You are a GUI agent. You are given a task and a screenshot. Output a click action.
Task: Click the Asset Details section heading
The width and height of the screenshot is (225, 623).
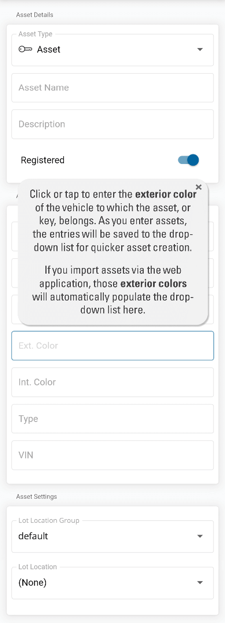click(x=35, y=15)
